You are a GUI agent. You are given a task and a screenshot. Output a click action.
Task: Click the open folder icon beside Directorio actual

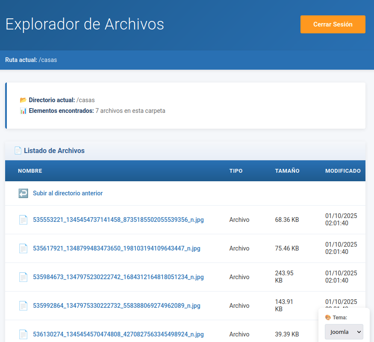pos(23,100)
